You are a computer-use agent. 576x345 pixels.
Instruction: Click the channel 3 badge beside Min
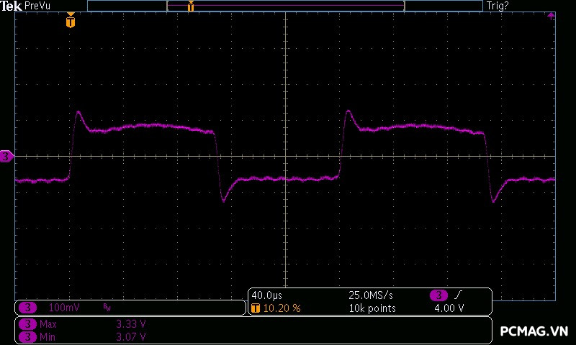[27, 336]
